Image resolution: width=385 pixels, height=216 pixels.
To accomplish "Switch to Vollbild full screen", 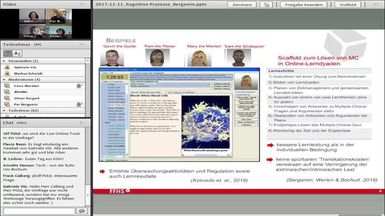I will [348, 5].
